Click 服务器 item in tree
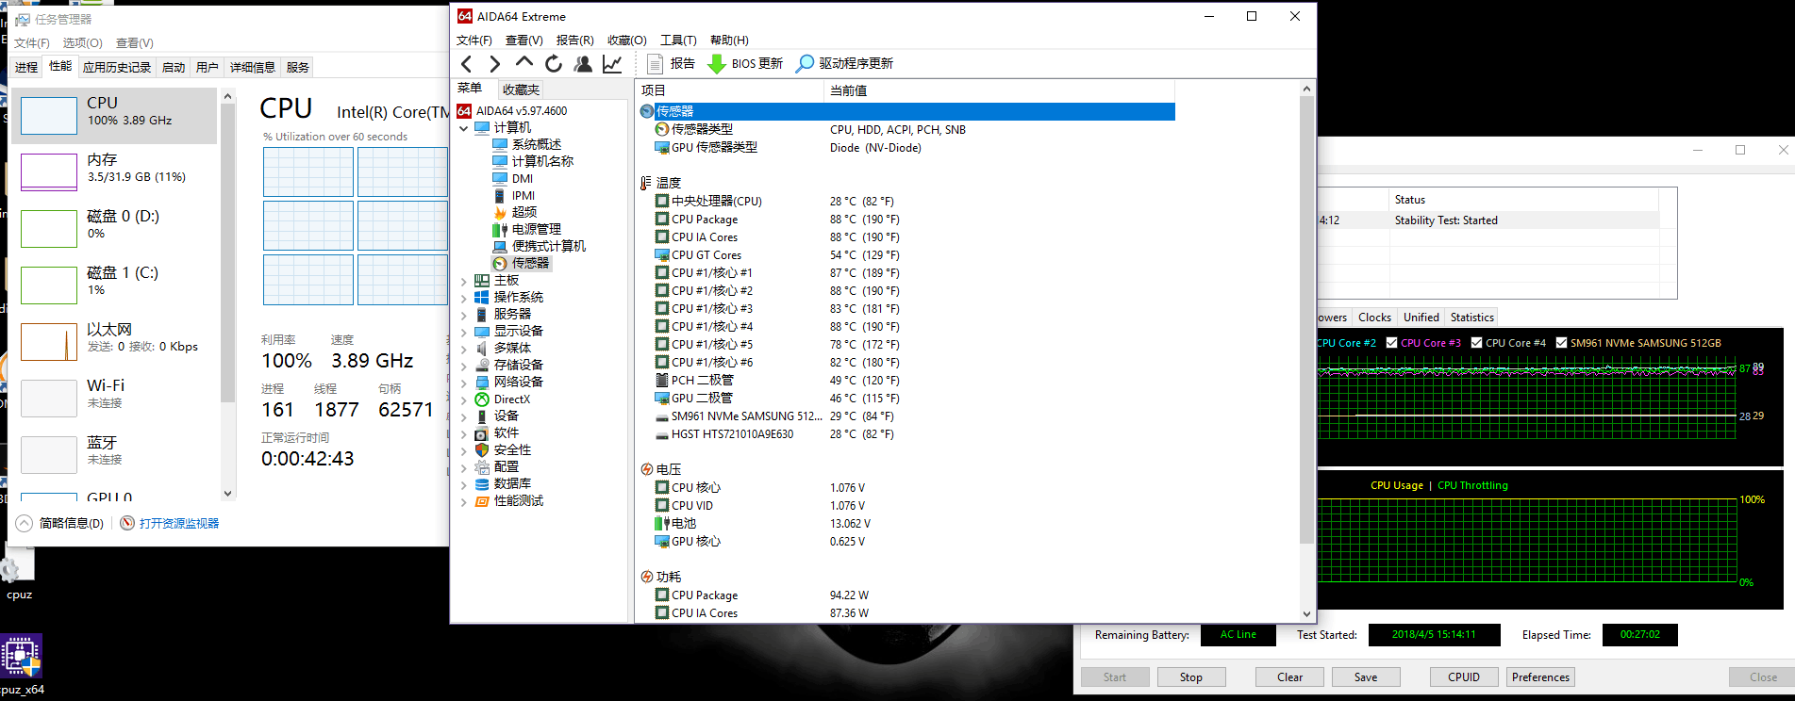This screenshot has width=1795, height=701. point(503,314)
